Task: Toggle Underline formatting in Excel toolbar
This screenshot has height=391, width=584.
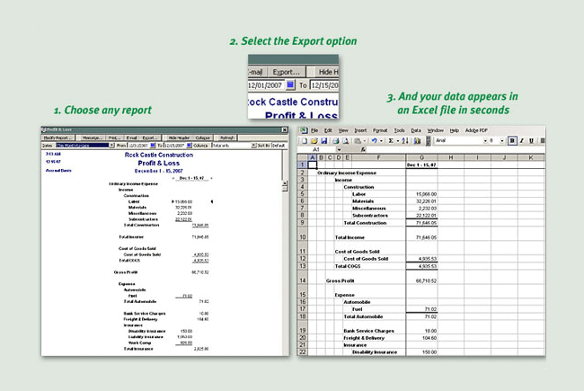Action: click(x=530, y=141)
